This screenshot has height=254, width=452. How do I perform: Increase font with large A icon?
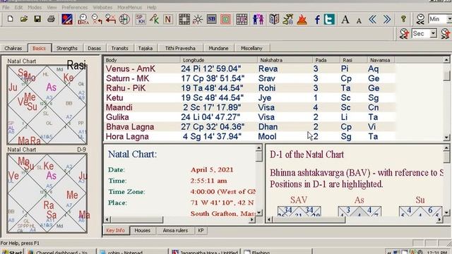[345, 19]
